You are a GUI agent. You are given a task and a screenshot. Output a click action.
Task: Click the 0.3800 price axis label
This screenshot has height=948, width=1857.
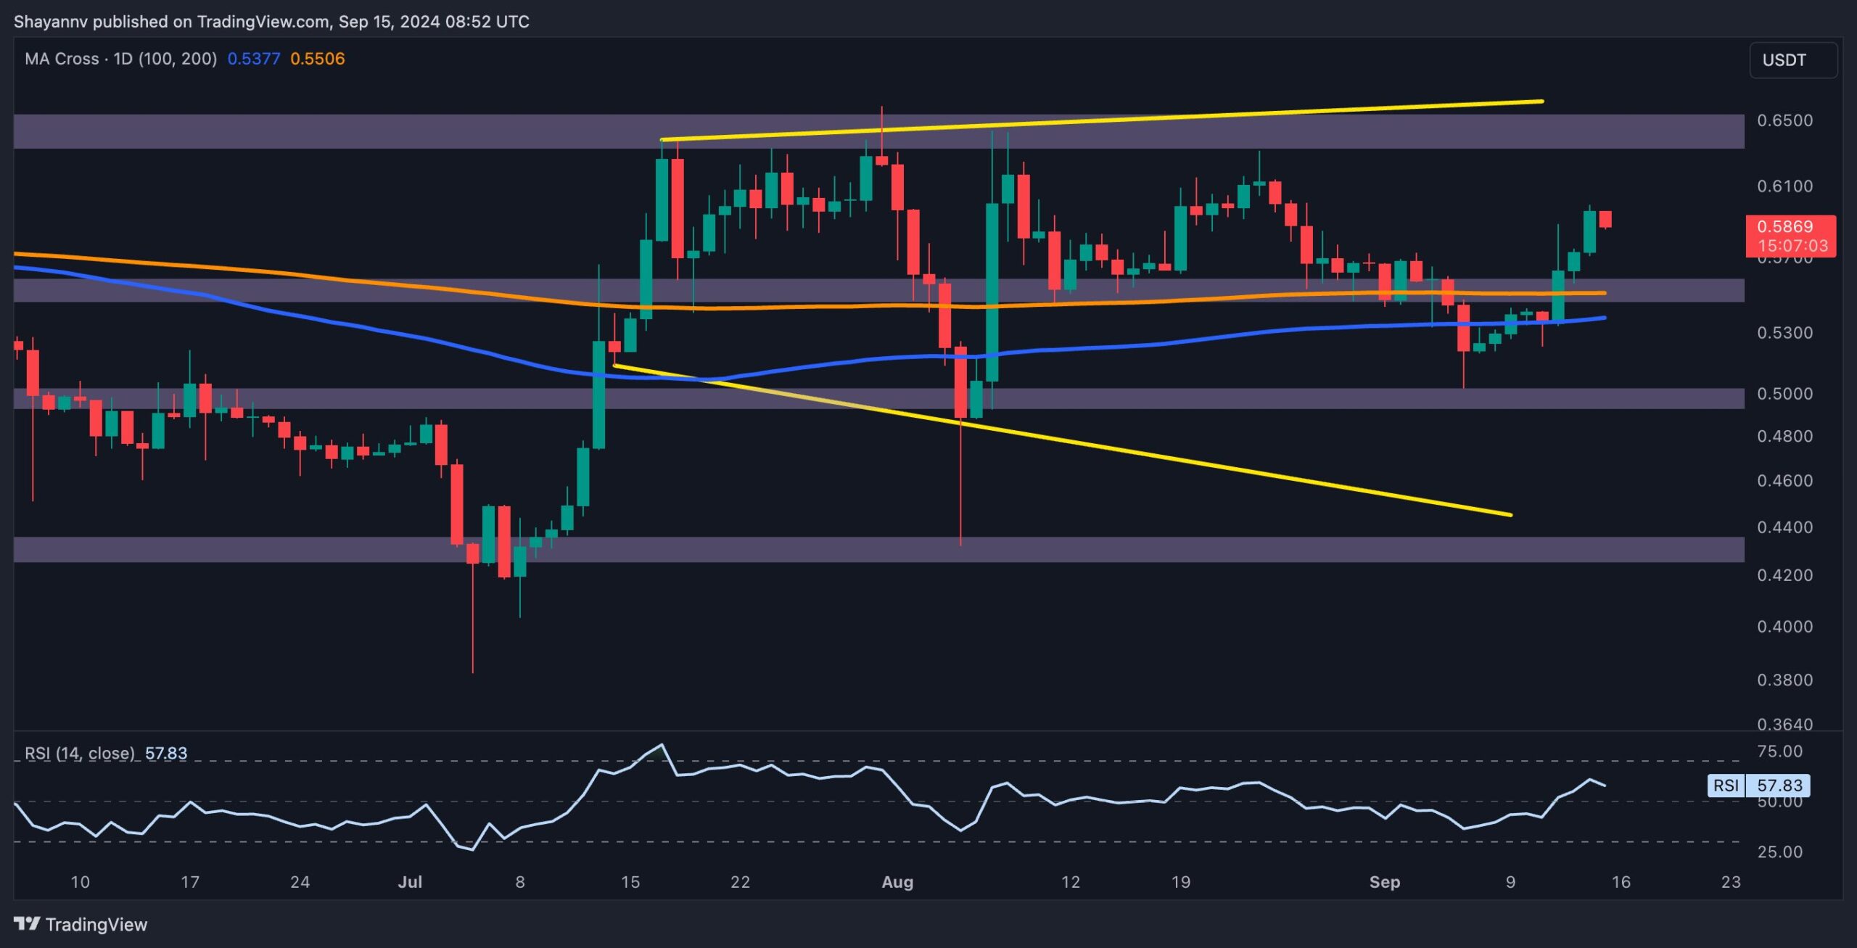(x=1784, y=680)
